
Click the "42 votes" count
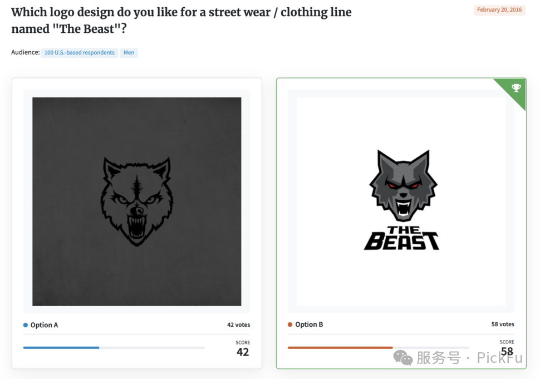pos(238,325)
